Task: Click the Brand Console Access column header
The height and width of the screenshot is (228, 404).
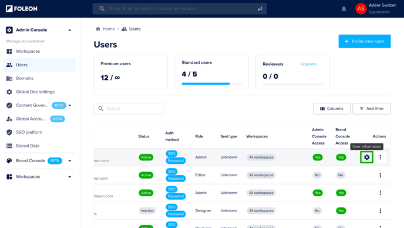Action: point(342,136)
